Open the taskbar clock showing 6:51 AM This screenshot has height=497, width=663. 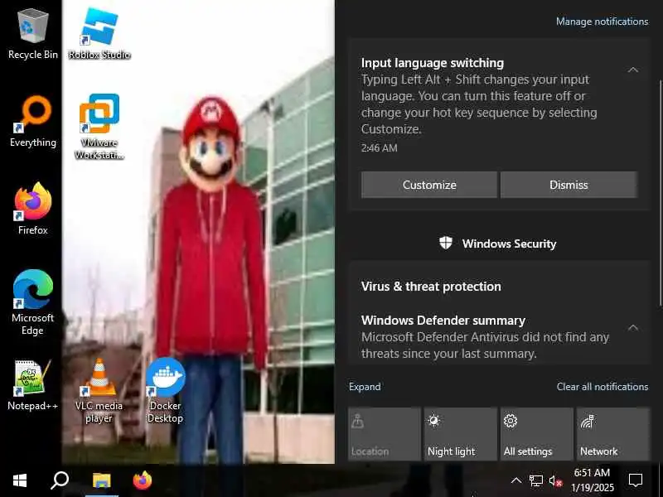[x=592, y=480]
